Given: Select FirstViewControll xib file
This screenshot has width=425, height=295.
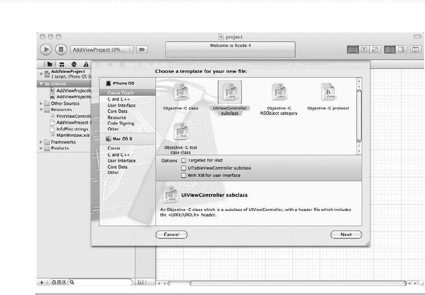Looking at the screenshot, I should (x=70, y=116).
